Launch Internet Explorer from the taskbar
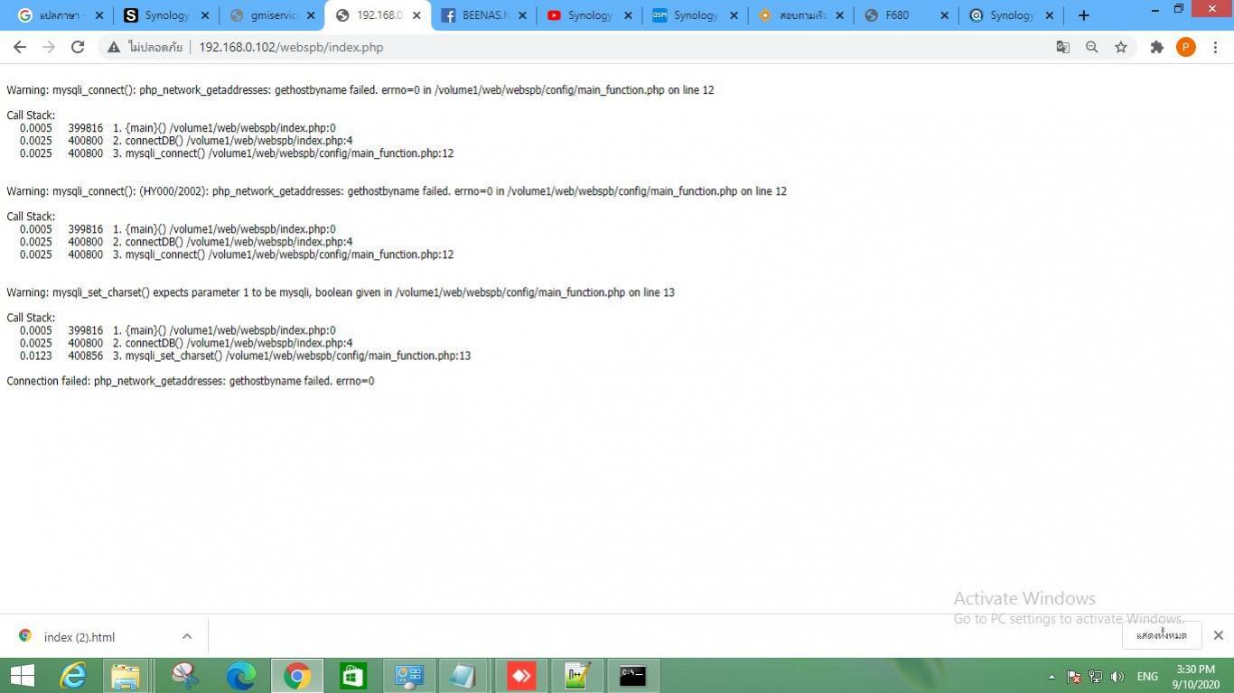 click(73, 676)
